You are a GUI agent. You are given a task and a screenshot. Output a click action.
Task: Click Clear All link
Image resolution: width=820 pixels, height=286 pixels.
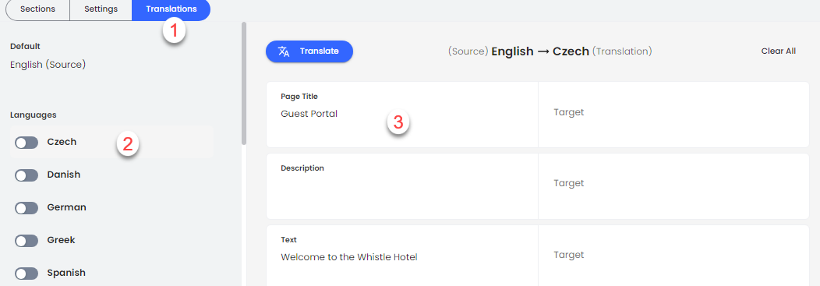(778, 51)
